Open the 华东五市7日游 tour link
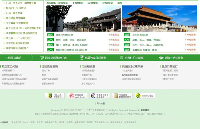Viewport: 200px width, 129px height. click(x=140, y=35)
